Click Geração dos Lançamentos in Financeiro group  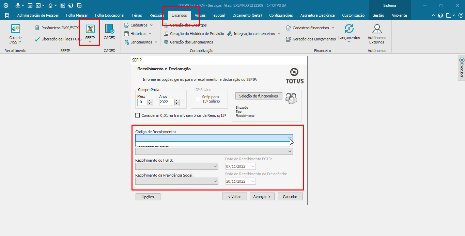click(x=311, y=39)
